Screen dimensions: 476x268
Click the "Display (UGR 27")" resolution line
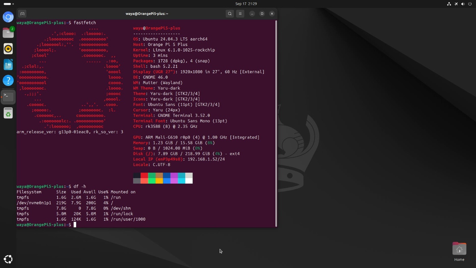[199, 72]
